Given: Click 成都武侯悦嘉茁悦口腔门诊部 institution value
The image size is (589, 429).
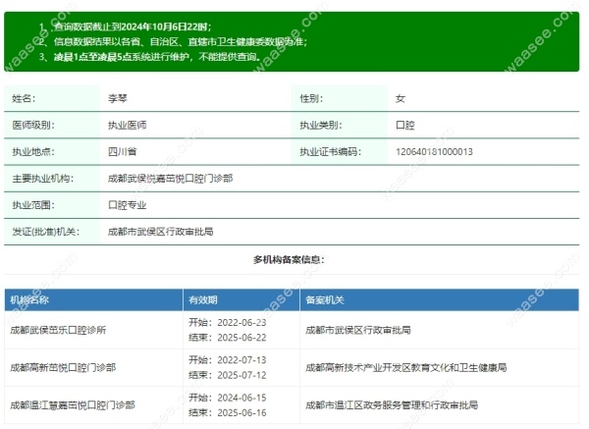Looking at the screenshot, I should pyautogui.click(x=171, y=179).
